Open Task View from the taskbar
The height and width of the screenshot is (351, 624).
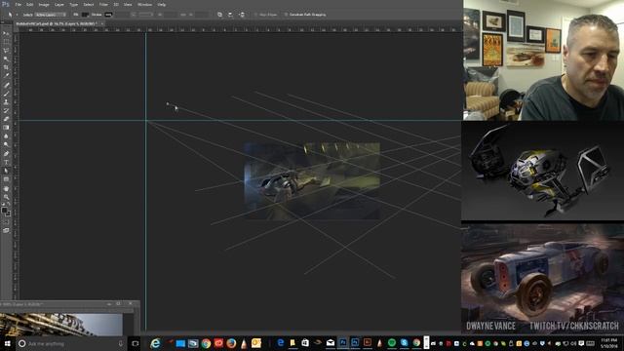point(136,343)
